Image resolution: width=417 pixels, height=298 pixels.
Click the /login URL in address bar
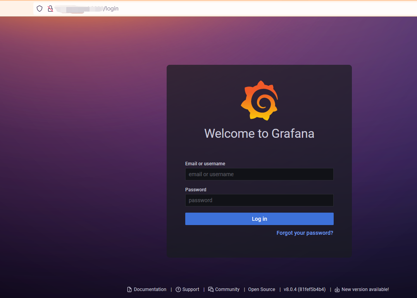[111, 9]
